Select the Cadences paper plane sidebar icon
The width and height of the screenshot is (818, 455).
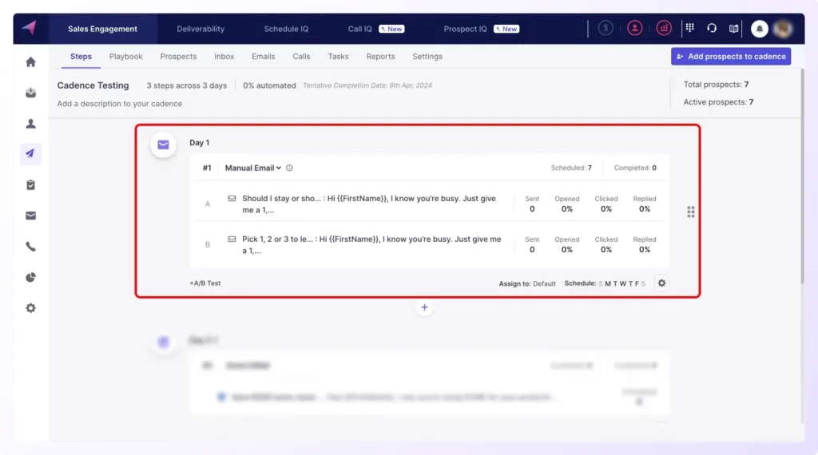(31, 154)
